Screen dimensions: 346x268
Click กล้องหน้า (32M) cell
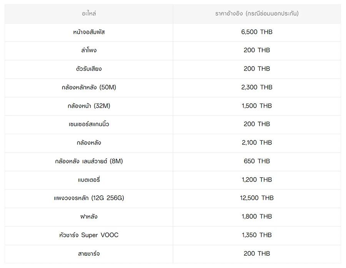point(89,106)
